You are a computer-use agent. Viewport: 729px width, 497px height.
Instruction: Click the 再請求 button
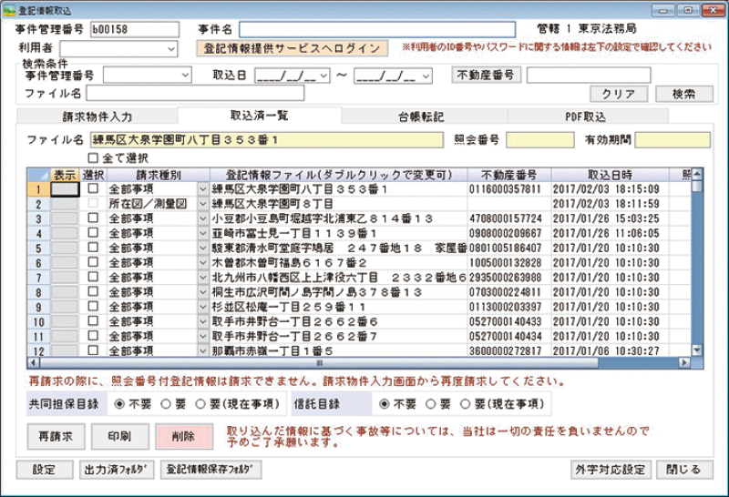tap(56, 436)
